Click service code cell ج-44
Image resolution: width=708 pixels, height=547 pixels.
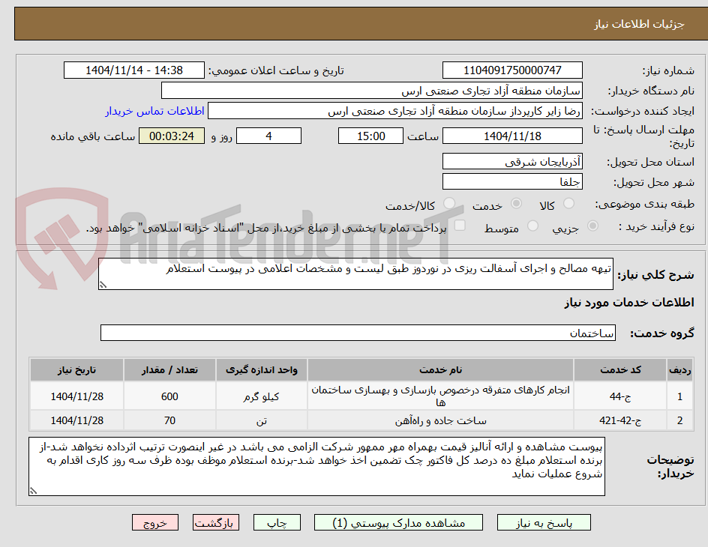[x=620, y=396]
